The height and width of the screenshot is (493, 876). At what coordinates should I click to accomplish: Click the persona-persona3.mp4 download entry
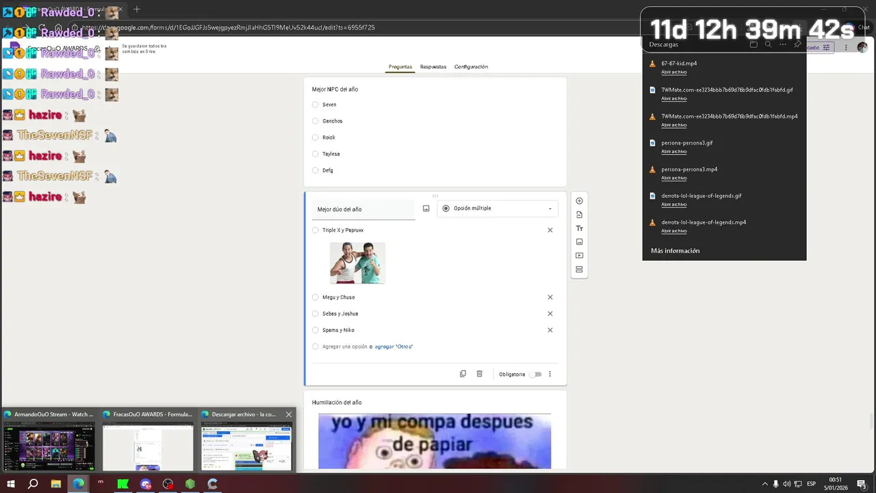(689, 169)
